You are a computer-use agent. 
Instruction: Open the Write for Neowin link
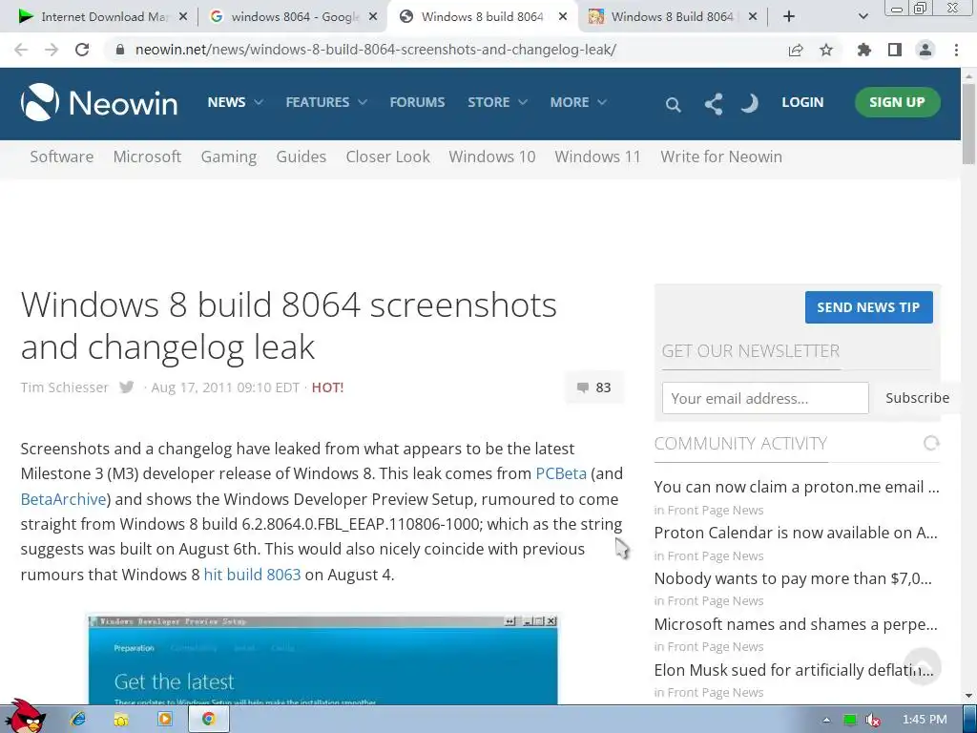[x=721, y=157]
